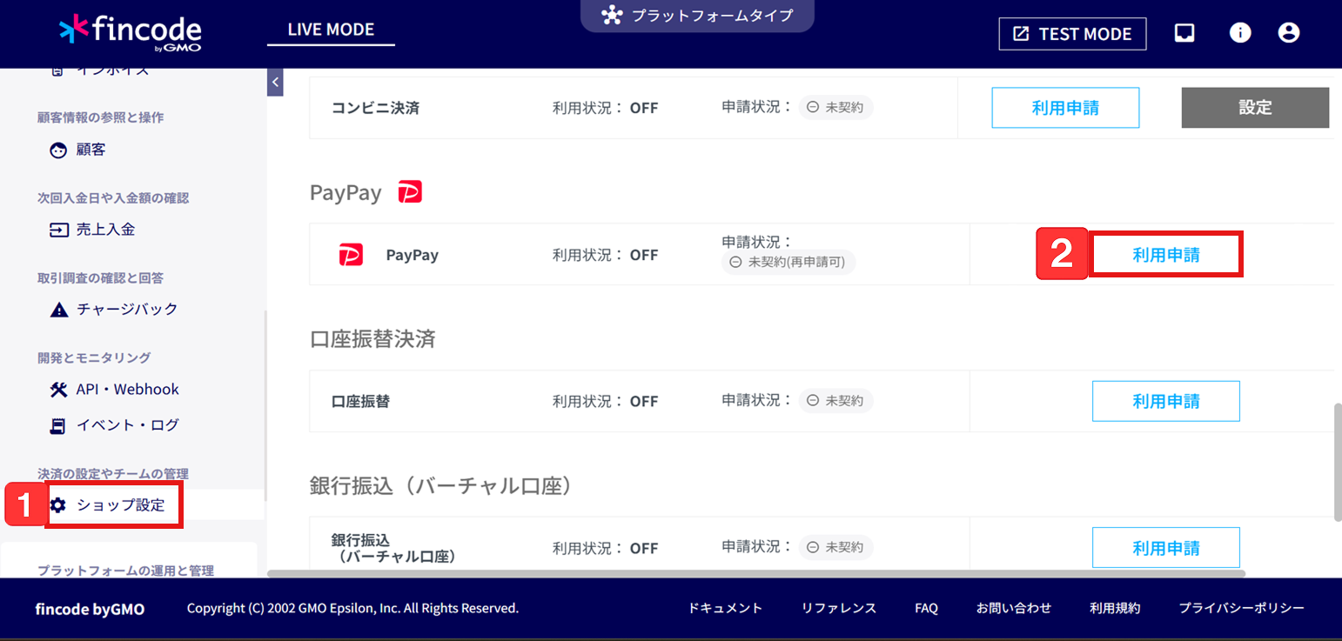Open the user account profile icon
Image resolution: width=1342 pixels, height=641 pixels.
click(1288, 33)
